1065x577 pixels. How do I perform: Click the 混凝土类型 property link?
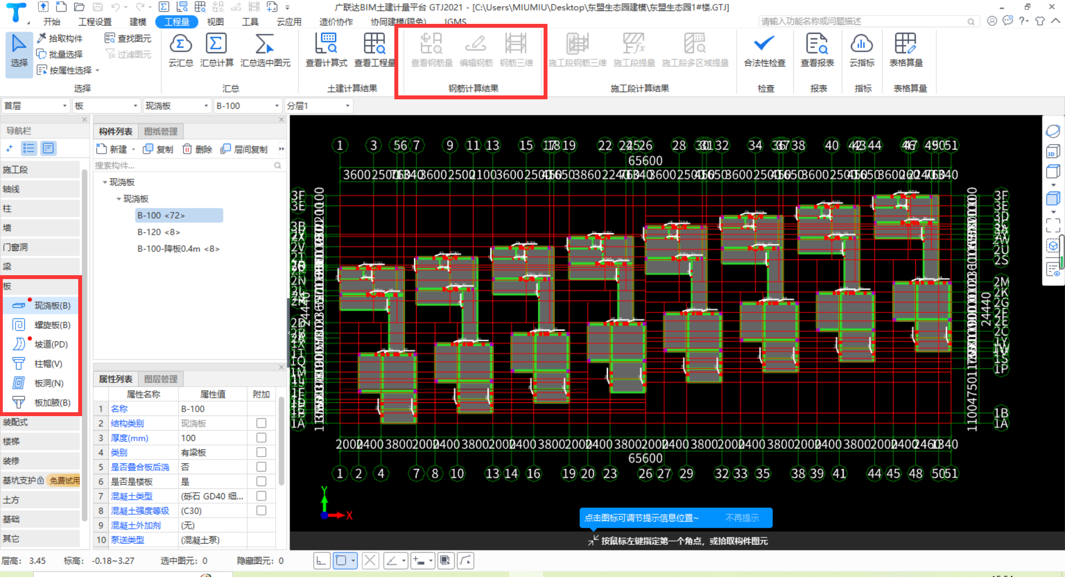tap(131, 496)
